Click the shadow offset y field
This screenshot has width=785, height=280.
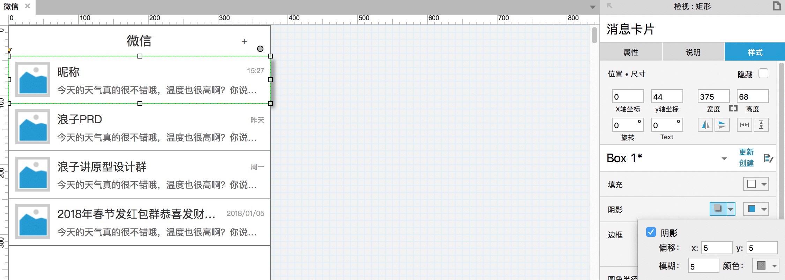(762, 248)
